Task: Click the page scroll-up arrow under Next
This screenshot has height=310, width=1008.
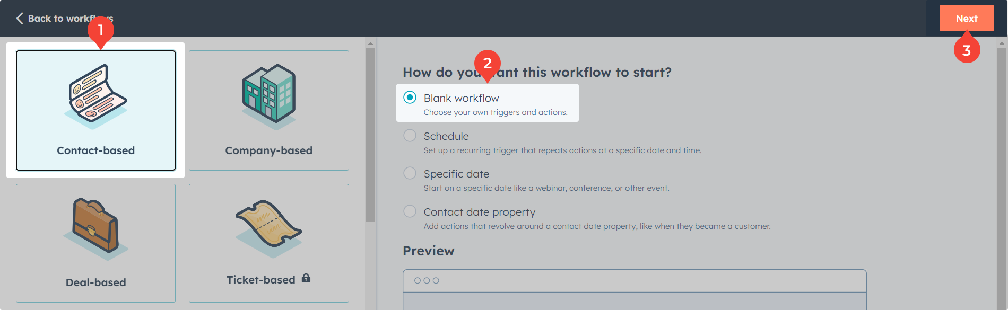Action: 1002,43
